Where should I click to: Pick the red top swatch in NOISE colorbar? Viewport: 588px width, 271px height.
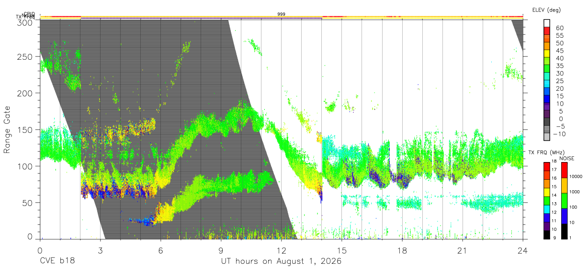(564, 170)
